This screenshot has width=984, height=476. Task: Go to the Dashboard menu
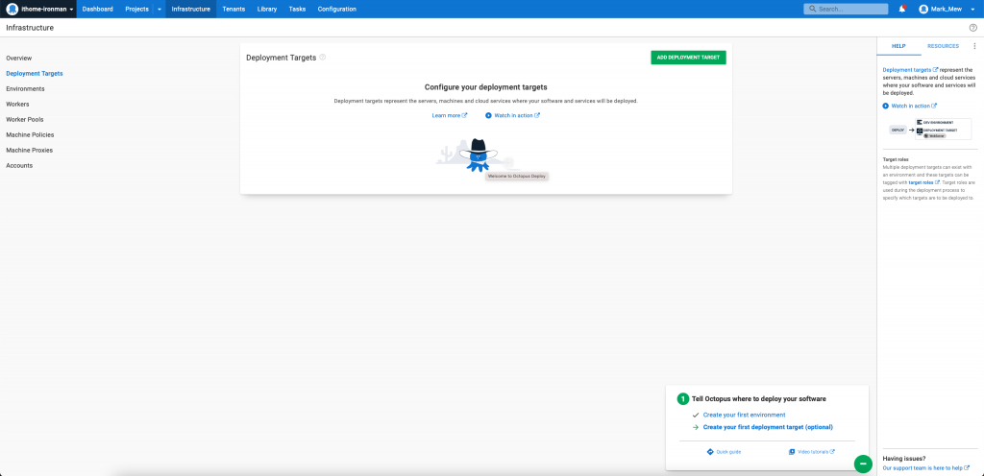(98, 9)
